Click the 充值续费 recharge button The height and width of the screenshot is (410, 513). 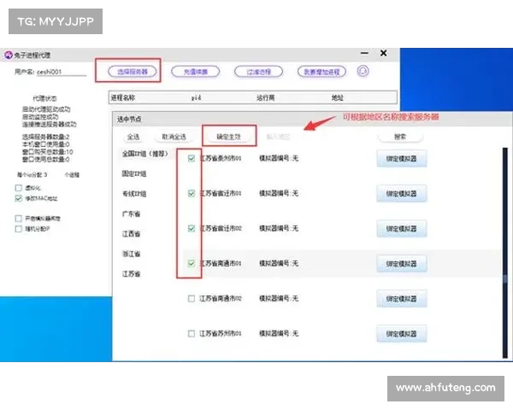195,72
